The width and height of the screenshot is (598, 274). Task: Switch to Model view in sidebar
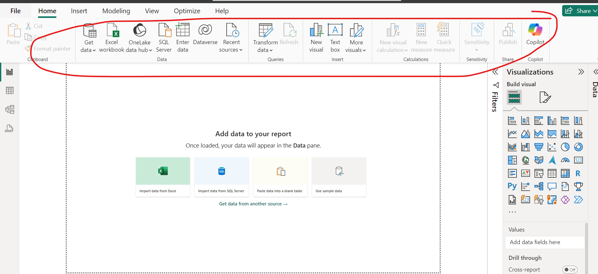(10, 109)
